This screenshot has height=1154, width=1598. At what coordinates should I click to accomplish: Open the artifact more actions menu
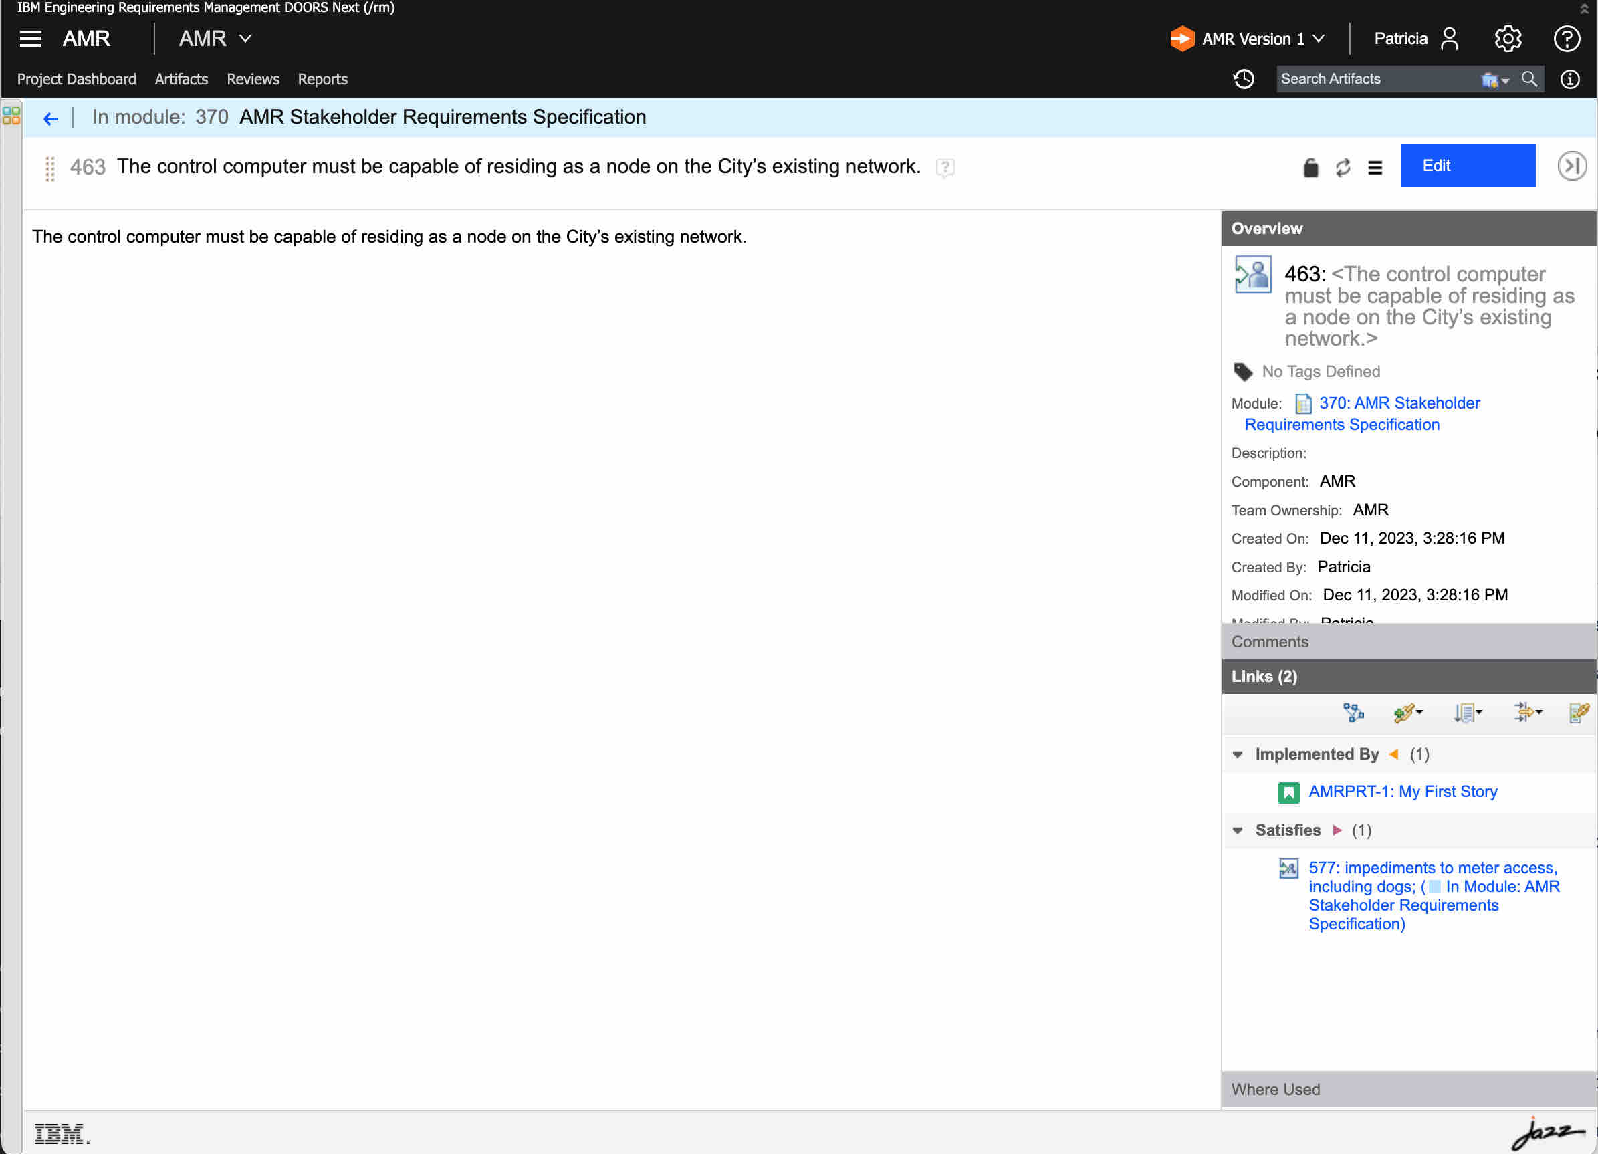tap(1375, 168)
